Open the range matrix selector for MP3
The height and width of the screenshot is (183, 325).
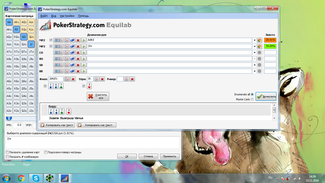tap(58, 46)
